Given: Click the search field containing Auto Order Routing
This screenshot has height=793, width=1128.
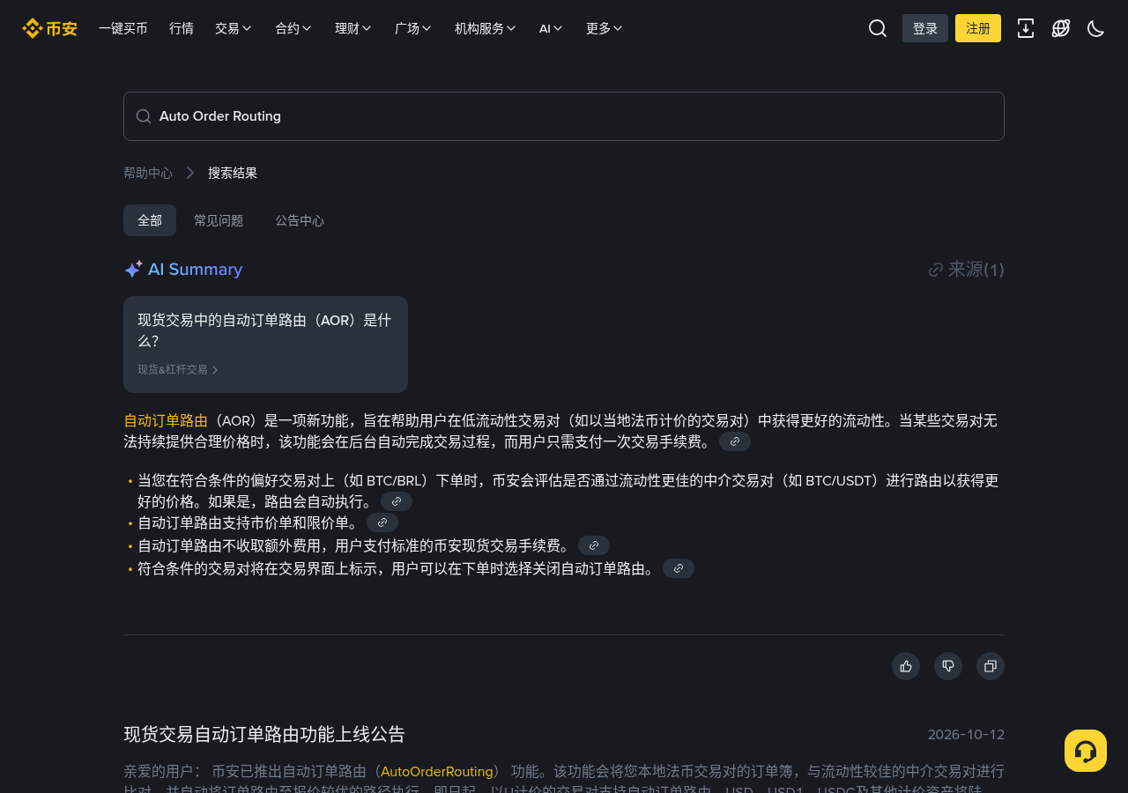Looking at the screenshot, I should pos(564,116).
